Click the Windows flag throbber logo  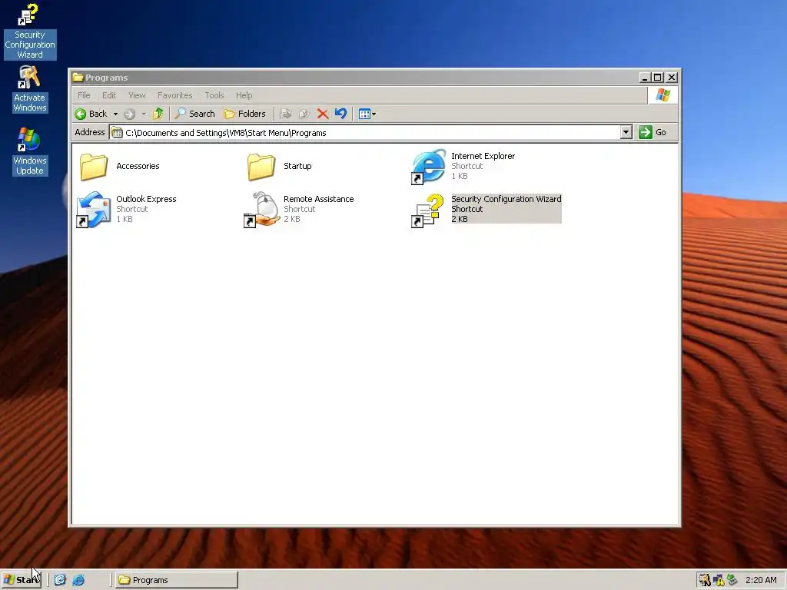click(x=662, y=94)
